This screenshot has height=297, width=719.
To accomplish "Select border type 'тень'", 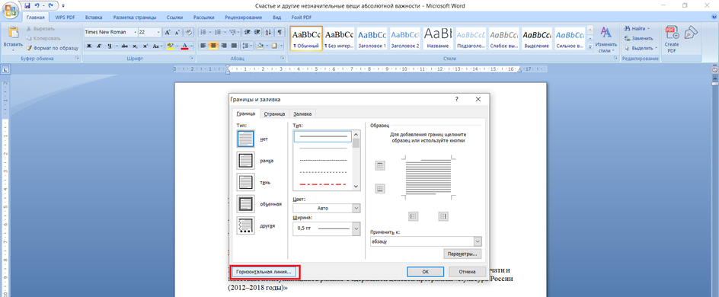I will [245, 182].
